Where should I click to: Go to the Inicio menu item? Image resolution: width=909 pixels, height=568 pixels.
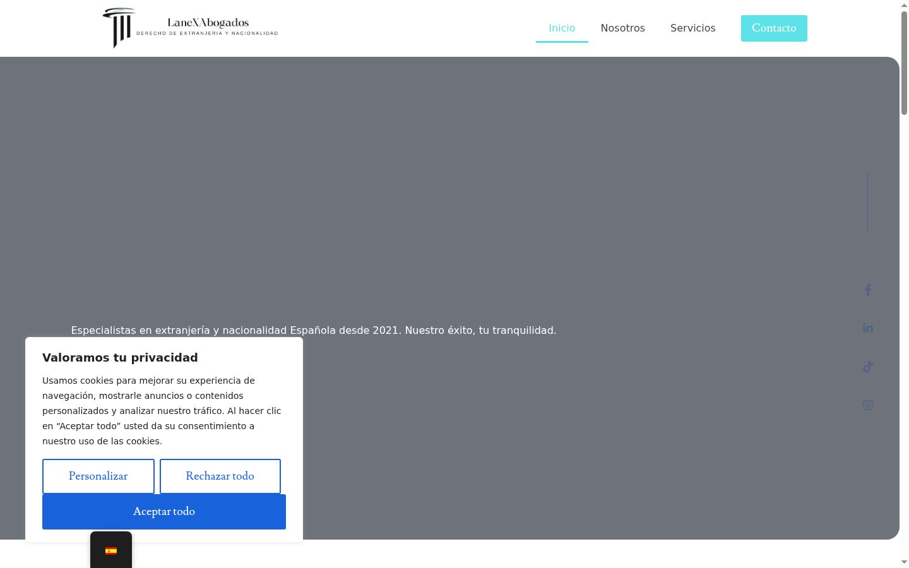(x=562, y=28)
